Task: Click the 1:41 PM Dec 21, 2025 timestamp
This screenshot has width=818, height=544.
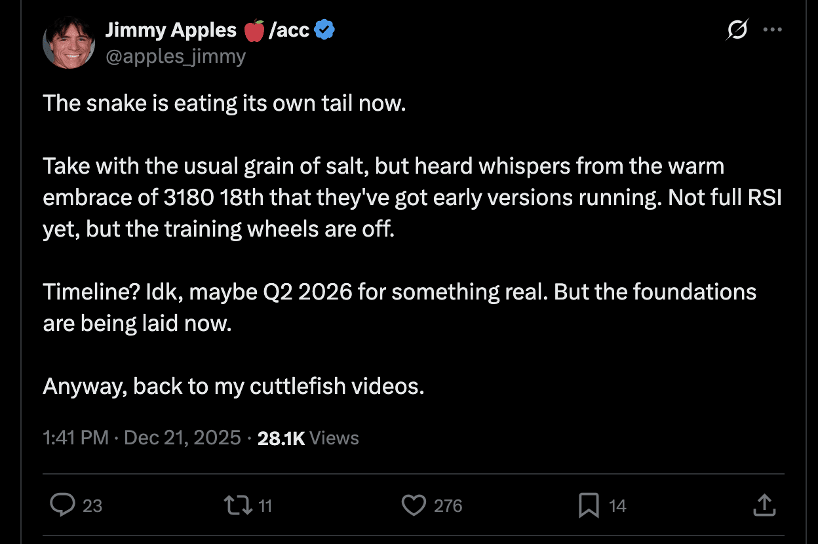Action: pyautogui.click(x=142, y=438)
